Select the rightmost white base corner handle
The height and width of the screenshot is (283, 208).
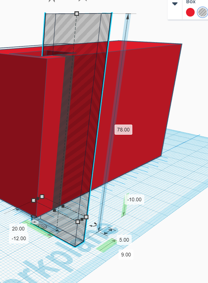[86, 217]
